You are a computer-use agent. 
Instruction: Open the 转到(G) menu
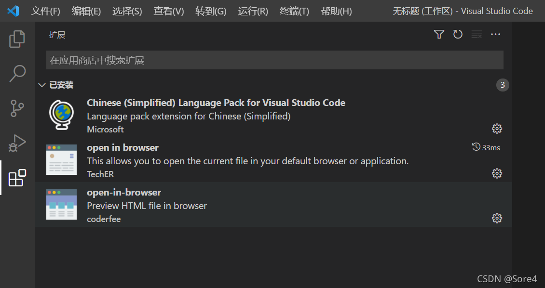pos(211,12)
